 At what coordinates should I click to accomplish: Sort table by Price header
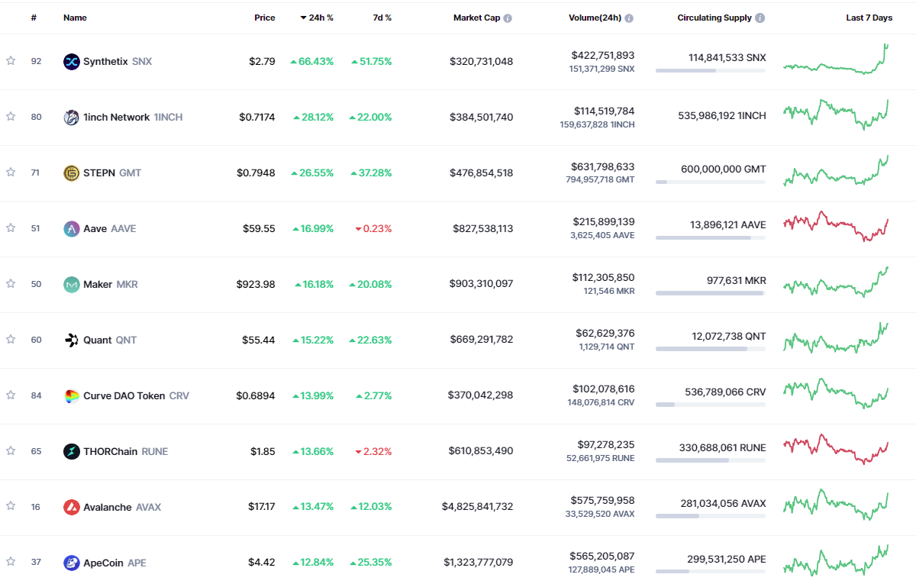(x=265, y=18)
